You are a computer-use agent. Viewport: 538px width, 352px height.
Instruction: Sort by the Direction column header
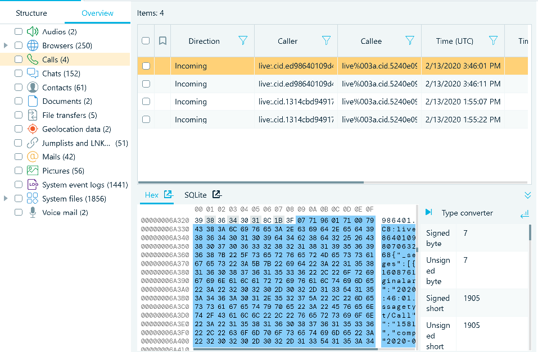coord(204,41)
